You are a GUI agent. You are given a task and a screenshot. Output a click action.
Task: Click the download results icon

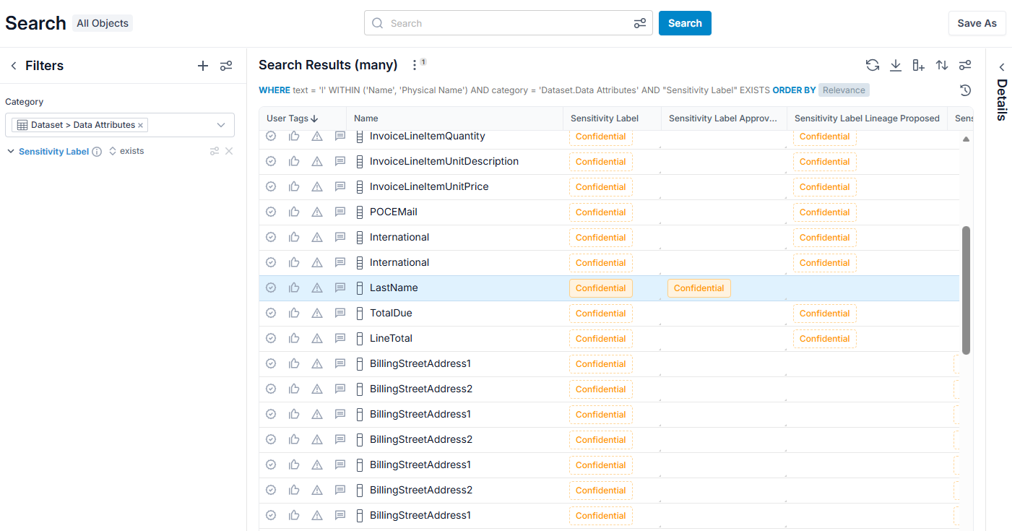pyautogui.click(x=896, y=65)
